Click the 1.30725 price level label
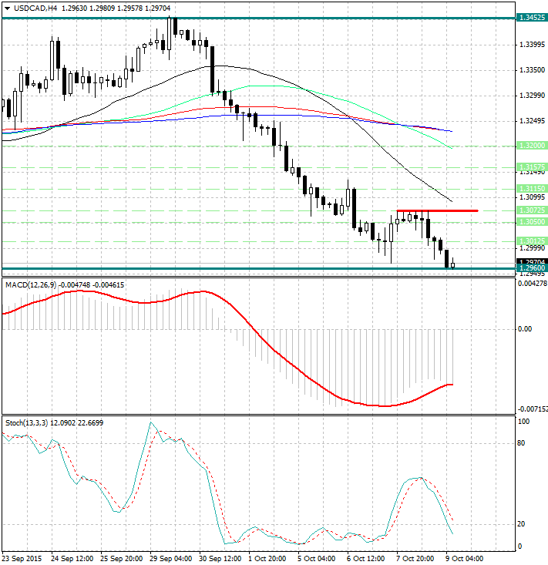 (x=533, y=210)
